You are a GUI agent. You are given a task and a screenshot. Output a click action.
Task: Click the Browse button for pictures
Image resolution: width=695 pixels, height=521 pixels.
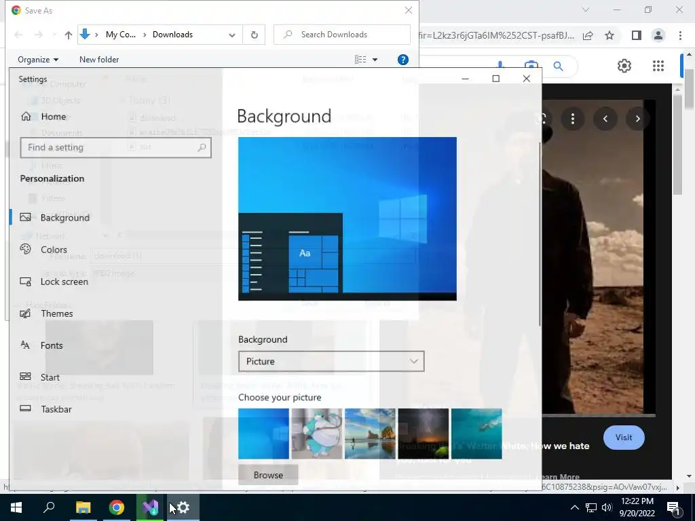tap(268, 475)
